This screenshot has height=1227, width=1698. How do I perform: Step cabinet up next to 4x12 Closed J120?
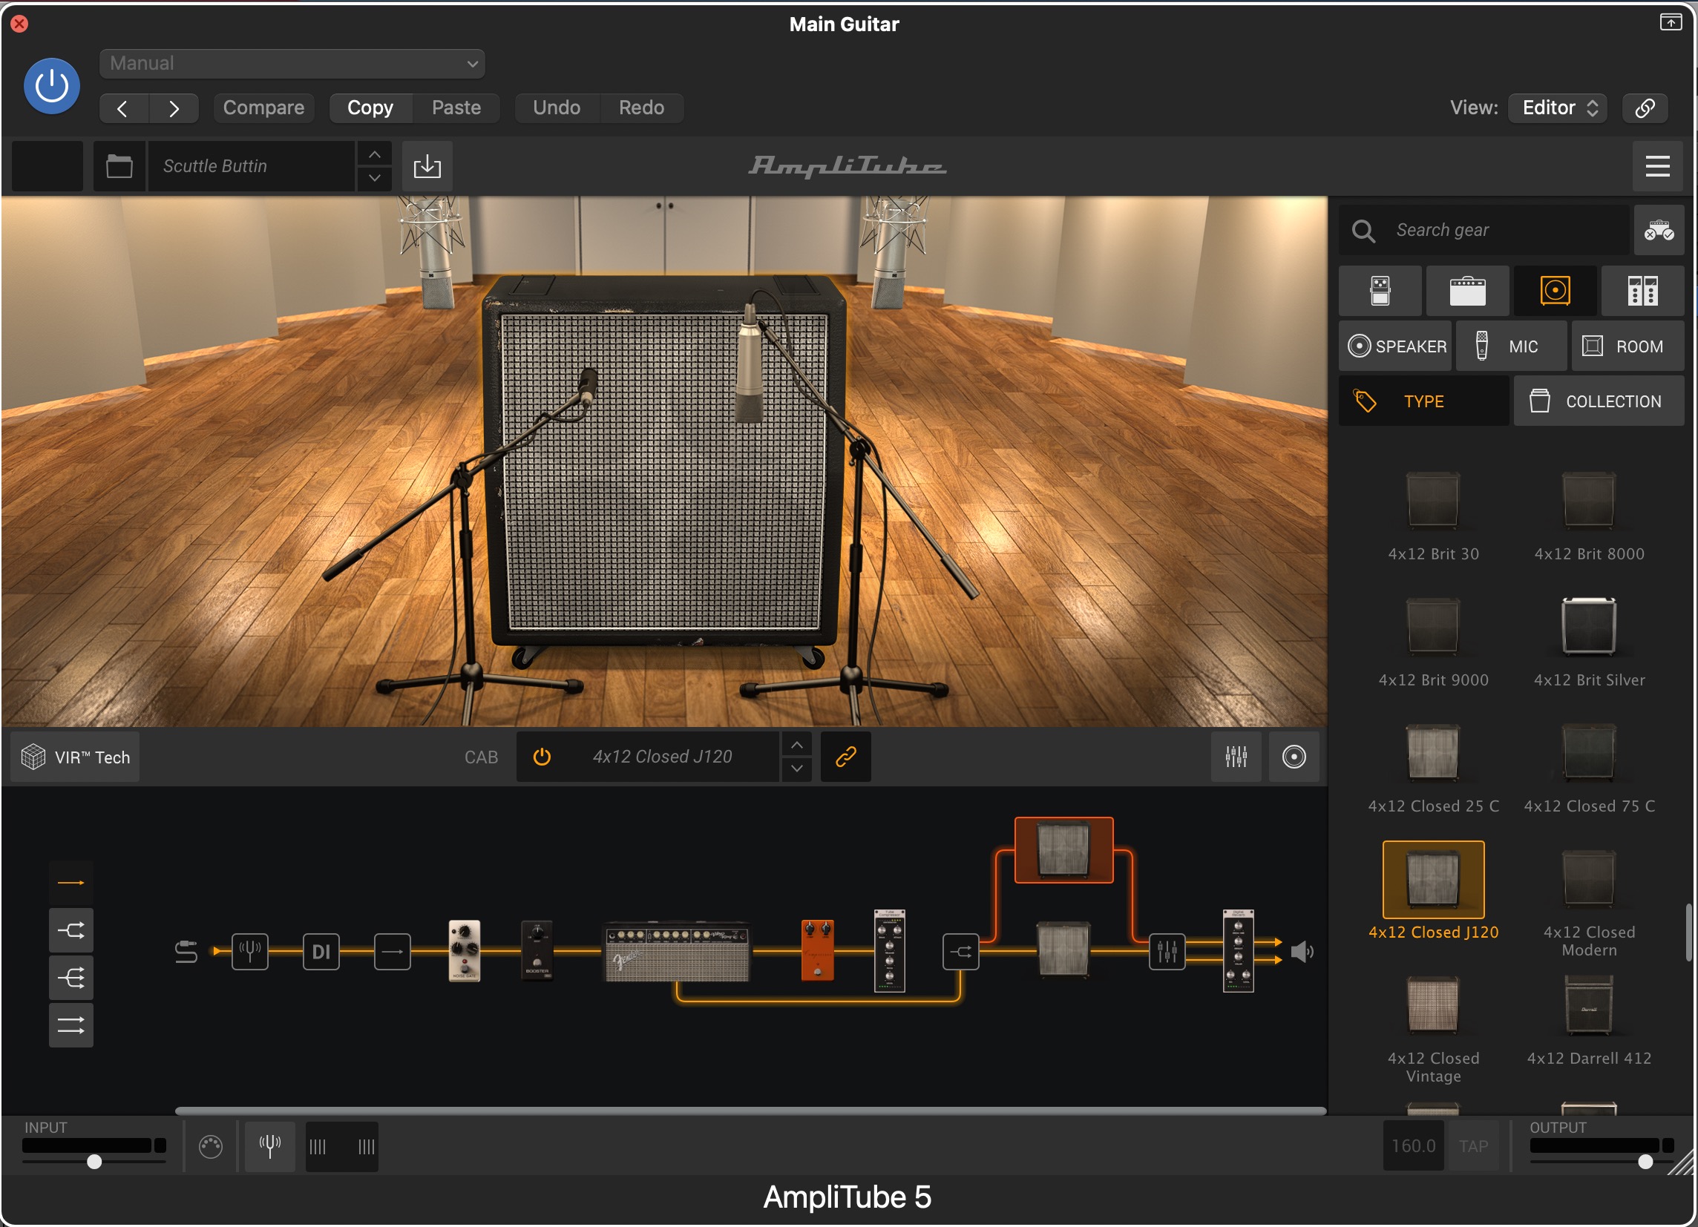pos(797,746)
